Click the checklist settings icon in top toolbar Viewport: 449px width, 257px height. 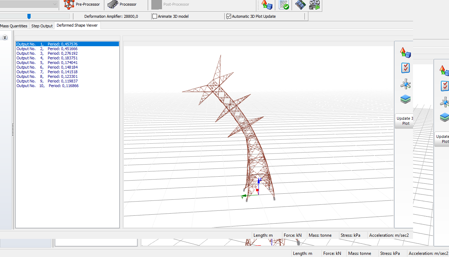284,5
